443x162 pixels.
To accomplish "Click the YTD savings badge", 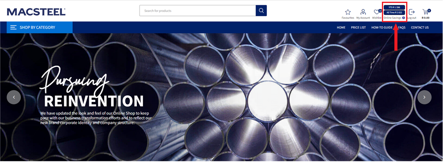I will (x=394, y=7).
